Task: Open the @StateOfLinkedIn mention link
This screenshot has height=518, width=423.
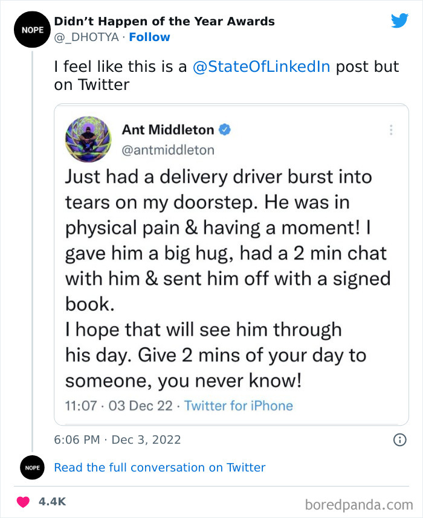Action: pyautogui.click(x=261, y=66)
